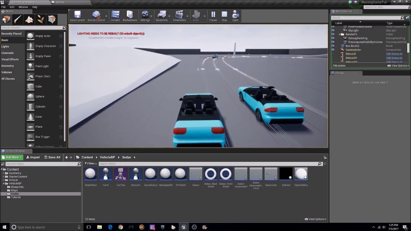The height and width of the screenshot is (231, 411).
Task: Eject from the player controller
Action: tap(235, 16)
